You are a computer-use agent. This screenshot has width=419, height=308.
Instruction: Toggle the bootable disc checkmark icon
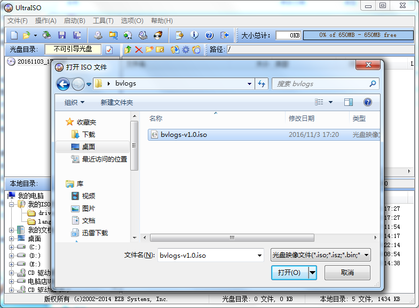(109, 50)
